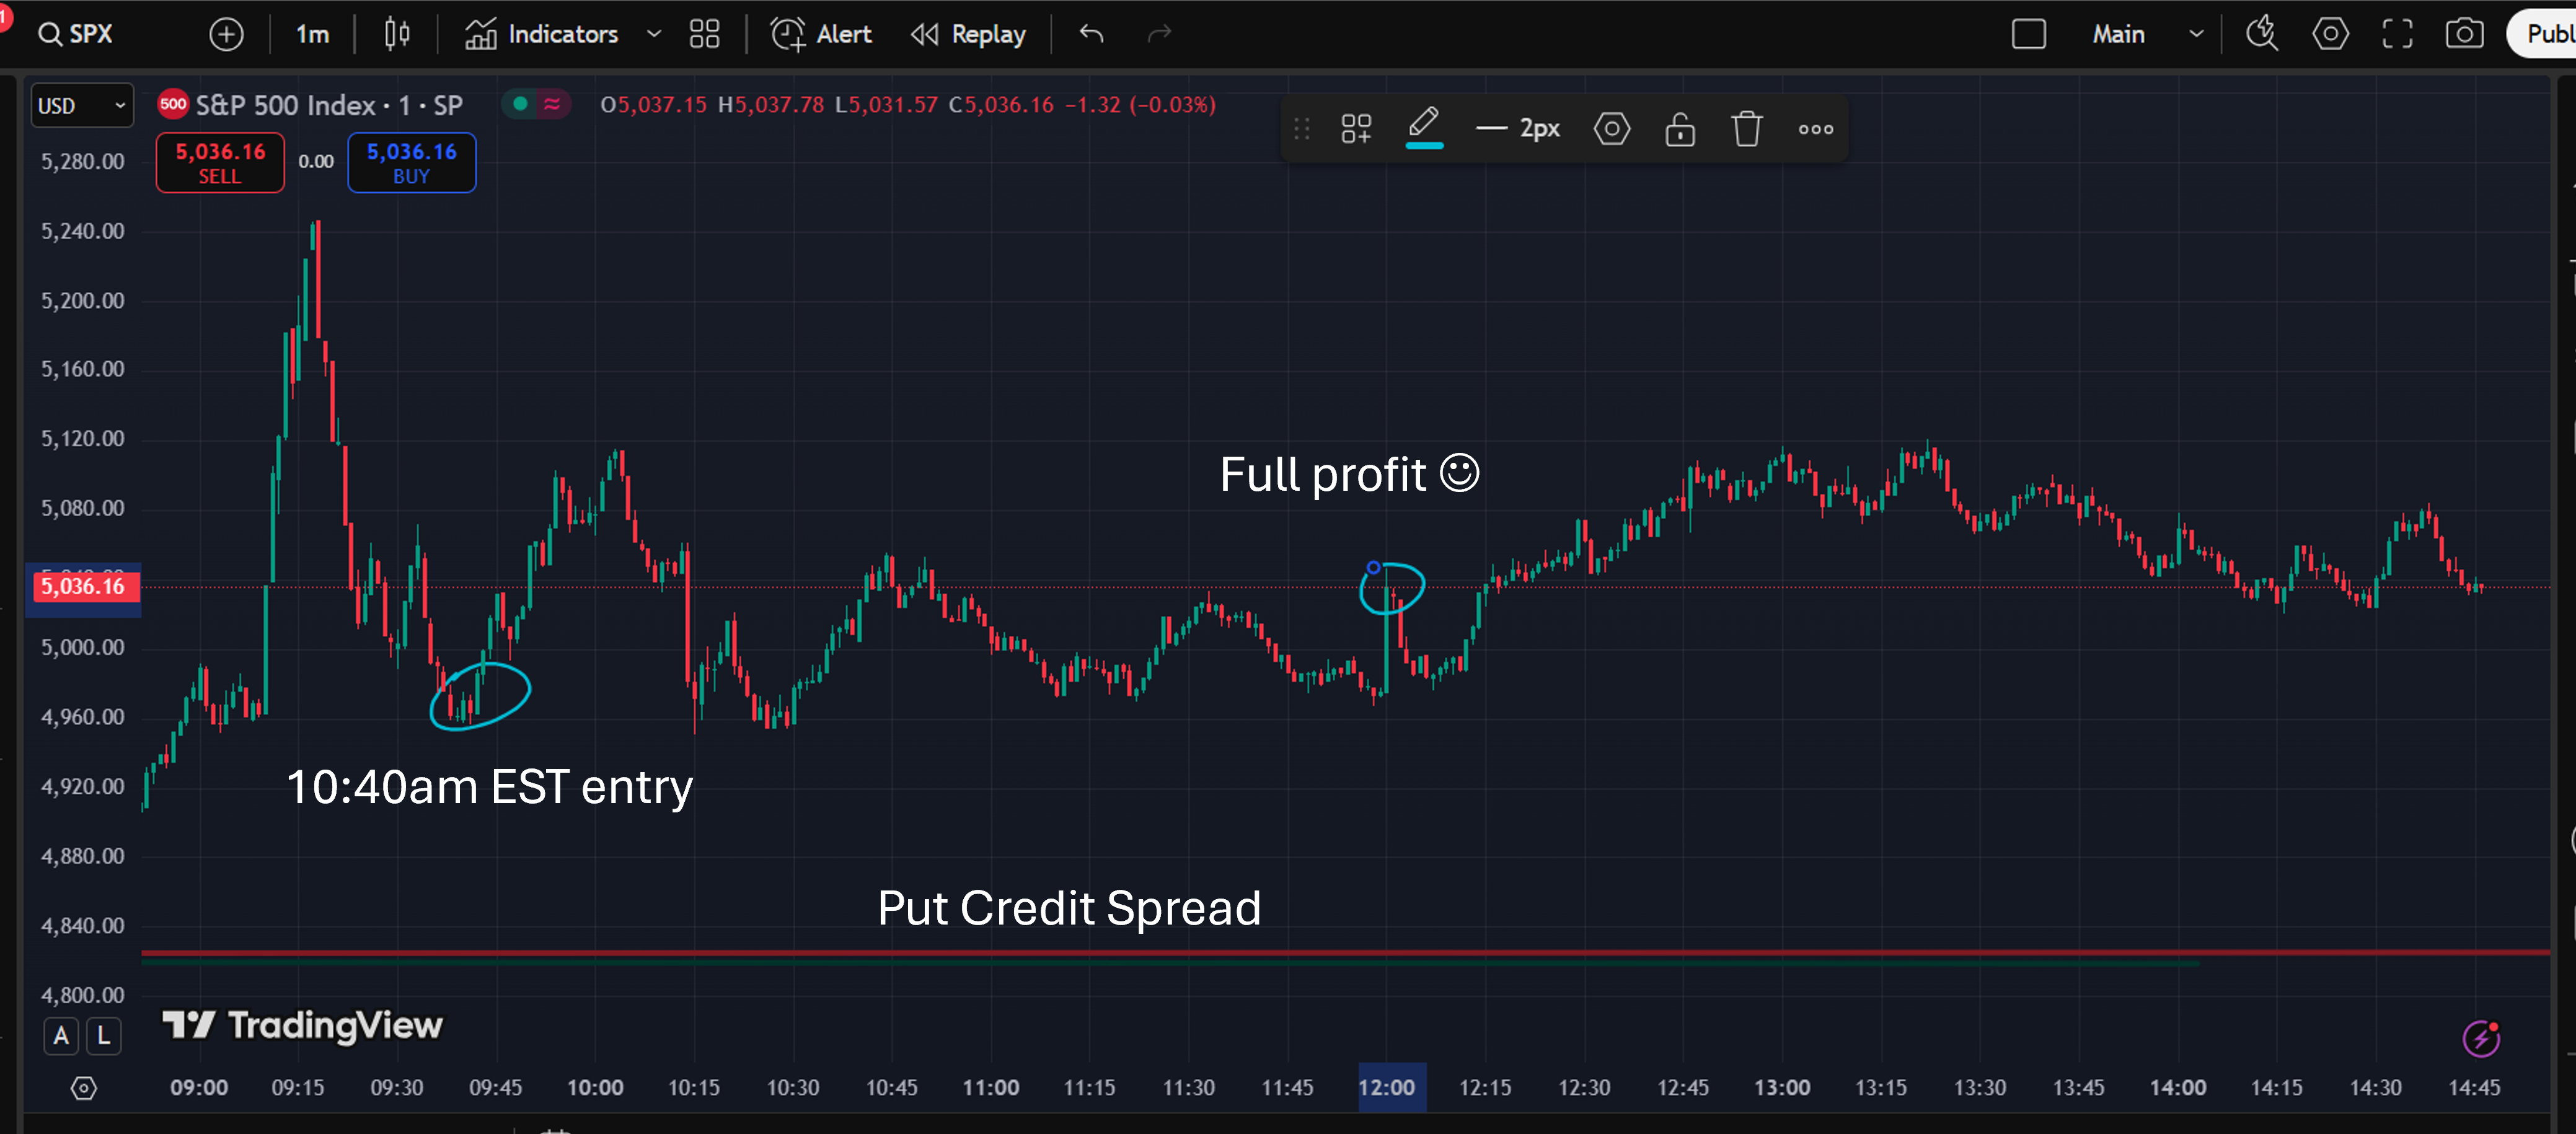The height and width of the screenshot is (1134, 2576).
Task: Select the chart layout square icon
Action: pyautogui.click(x=2029, y=34)
